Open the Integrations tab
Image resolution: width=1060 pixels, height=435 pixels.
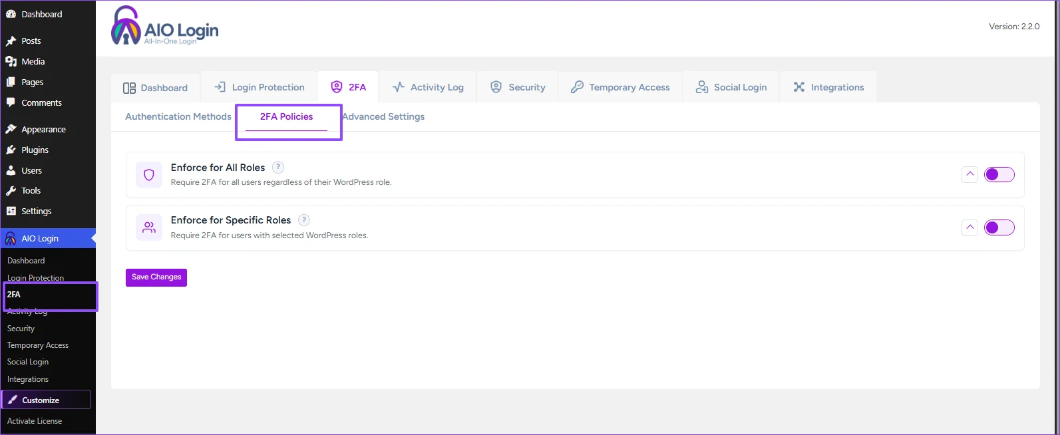[828, 87]
